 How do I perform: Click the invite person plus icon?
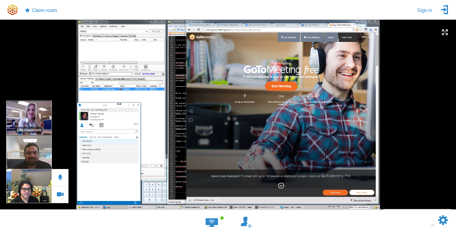click(x=246, y=222)
